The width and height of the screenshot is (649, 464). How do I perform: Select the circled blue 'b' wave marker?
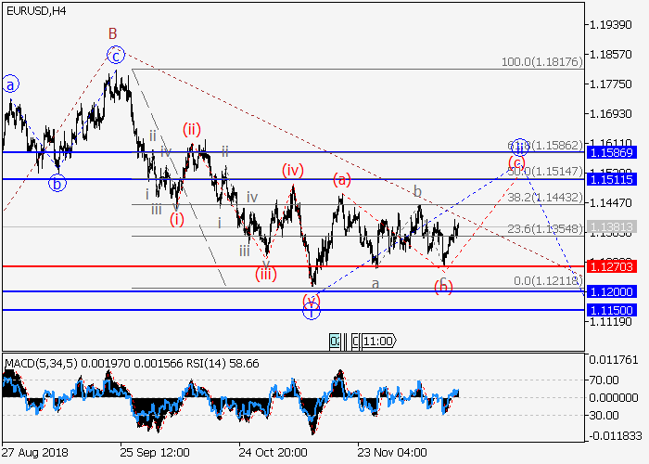click(x=57, y=183)
